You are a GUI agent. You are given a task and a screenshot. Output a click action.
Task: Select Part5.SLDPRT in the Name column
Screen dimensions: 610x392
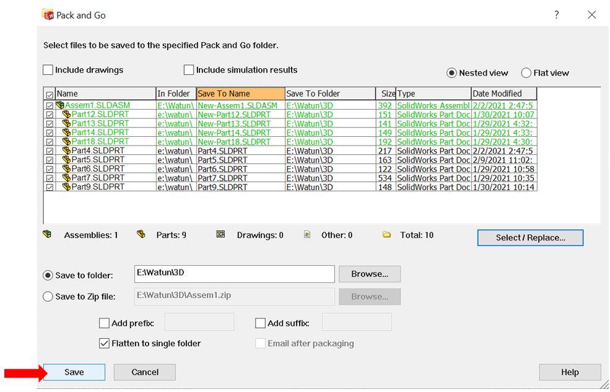(x=98, y=159)
